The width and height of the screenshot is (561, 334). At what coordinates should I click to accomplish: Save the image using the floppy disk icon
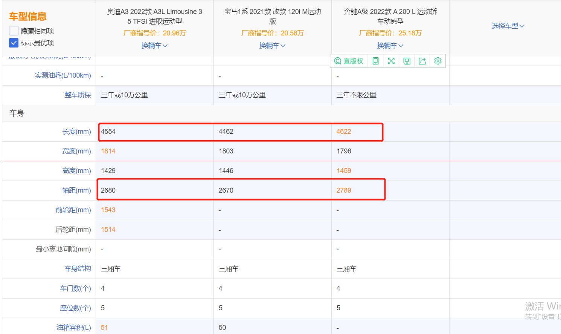tap(406, 61)
